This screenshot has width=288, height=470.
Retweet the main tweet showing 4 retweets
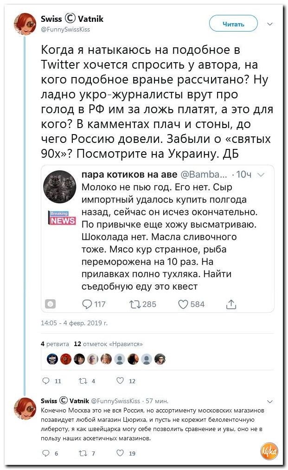click(x=83, y=380)
